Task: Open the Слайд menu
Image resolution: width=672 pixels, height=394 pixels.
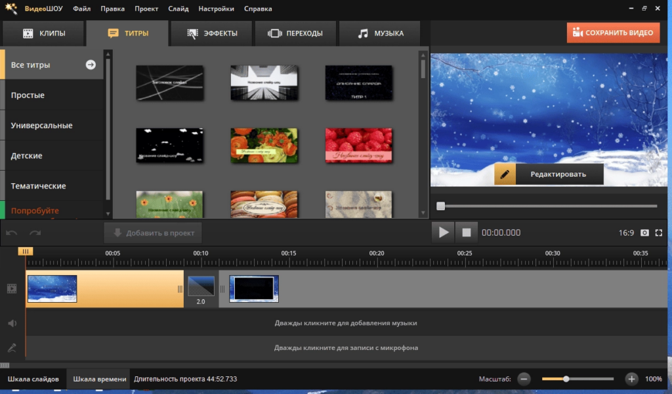Action: coord(178,9)
